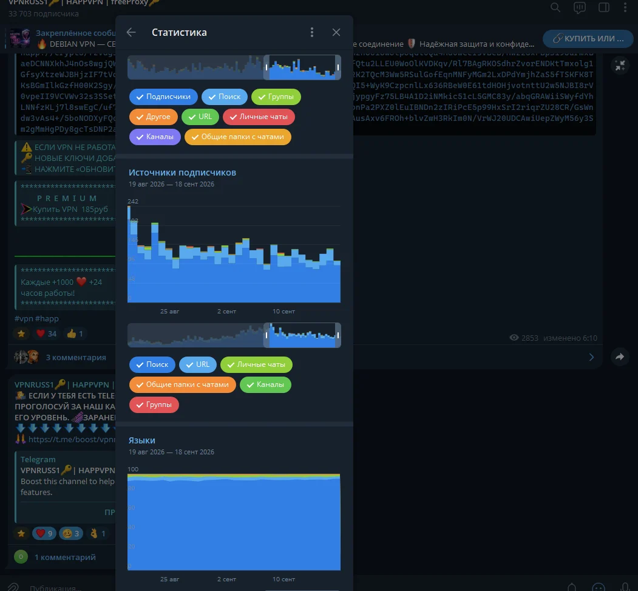The height and width of the screenshot is (591, 638).
Task: Toggle the right sidebar panel icon
Action: [x=604, y=7]
